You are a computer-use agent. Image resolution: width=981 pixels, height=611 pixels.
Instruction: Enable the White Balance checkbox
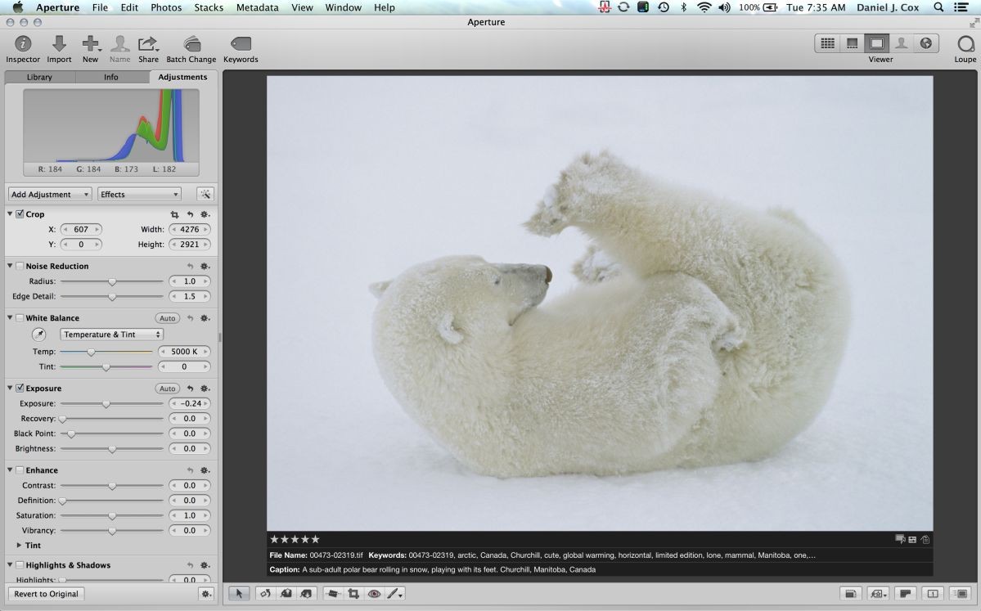(20, 317)
